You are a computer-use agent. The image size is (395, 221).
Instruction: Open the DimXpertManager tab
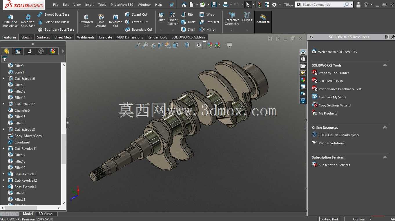[x=41, y=51]
